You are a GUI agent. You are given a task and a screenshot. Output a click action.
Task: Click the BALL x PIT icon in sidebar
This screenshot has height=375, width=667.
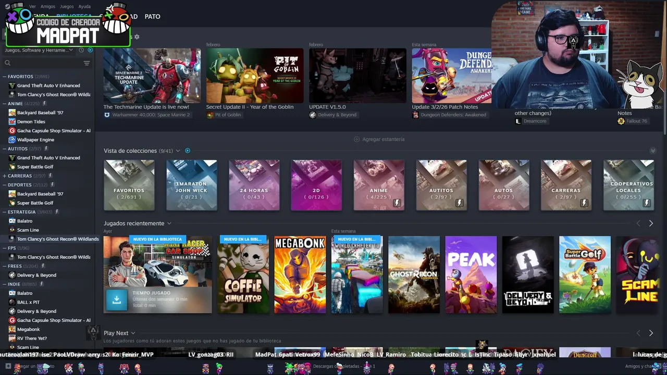12,302
